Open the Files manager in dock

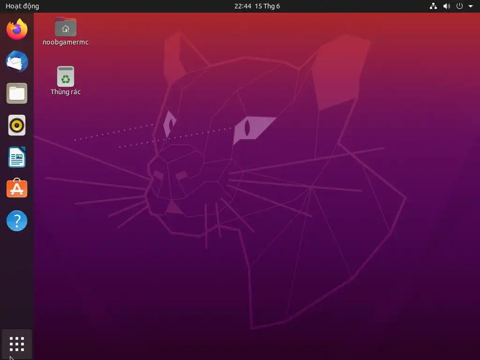pyautogui.click(x=17, y=93)
